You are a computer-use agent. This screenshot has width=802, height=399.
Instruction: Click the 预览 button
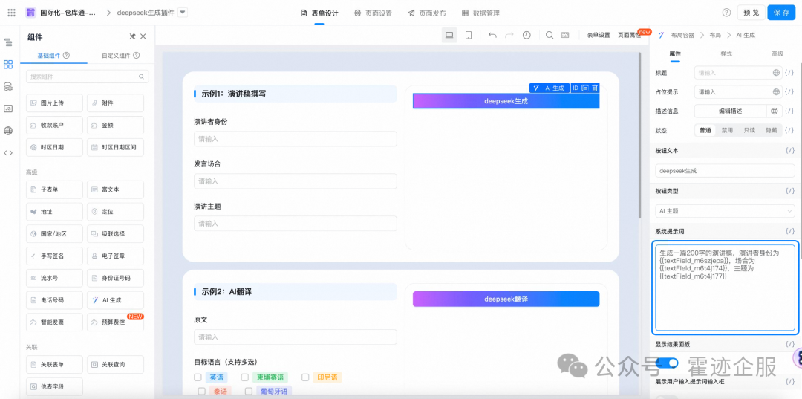pyautogui.click(x=752, y=13)
